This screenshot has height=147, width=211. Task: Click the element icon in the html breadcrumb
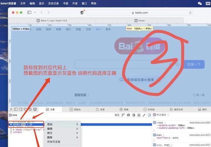coord(10,115)
